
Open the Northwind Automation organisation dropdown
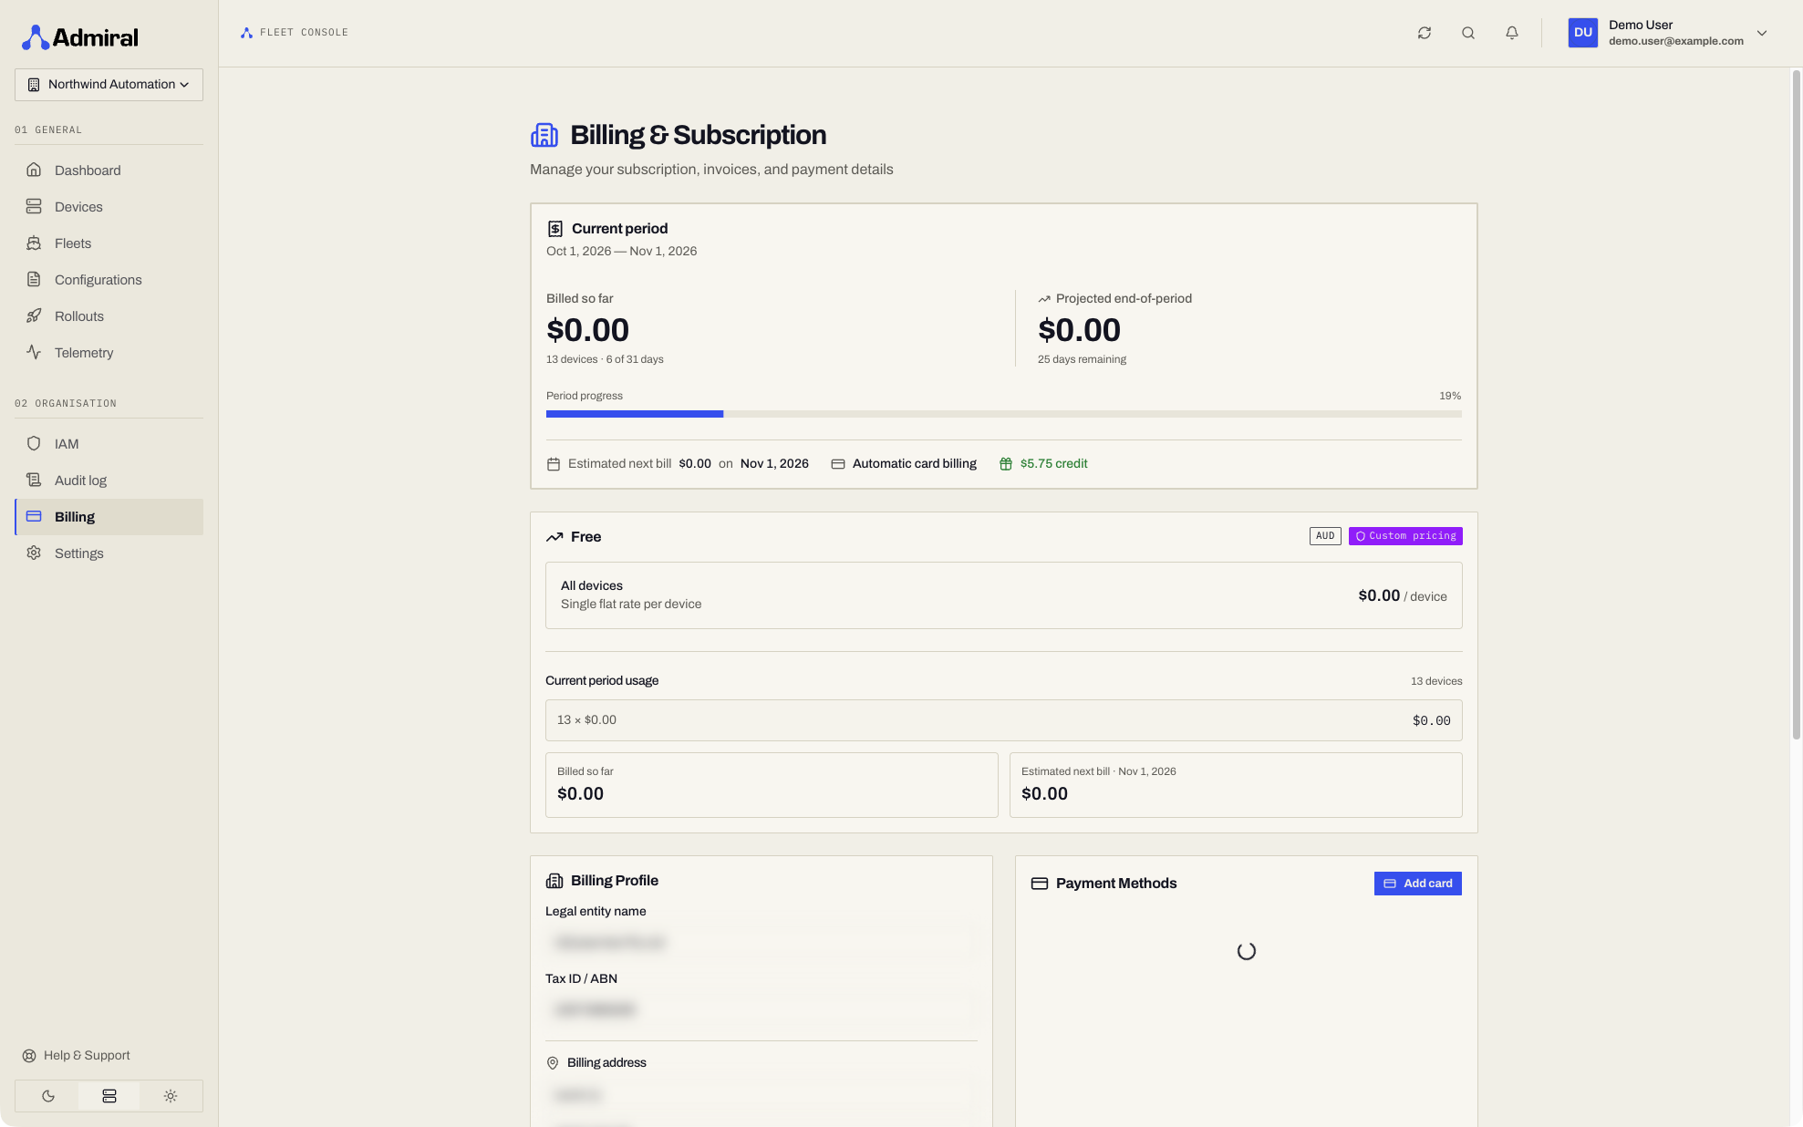[x=109, y=85]
